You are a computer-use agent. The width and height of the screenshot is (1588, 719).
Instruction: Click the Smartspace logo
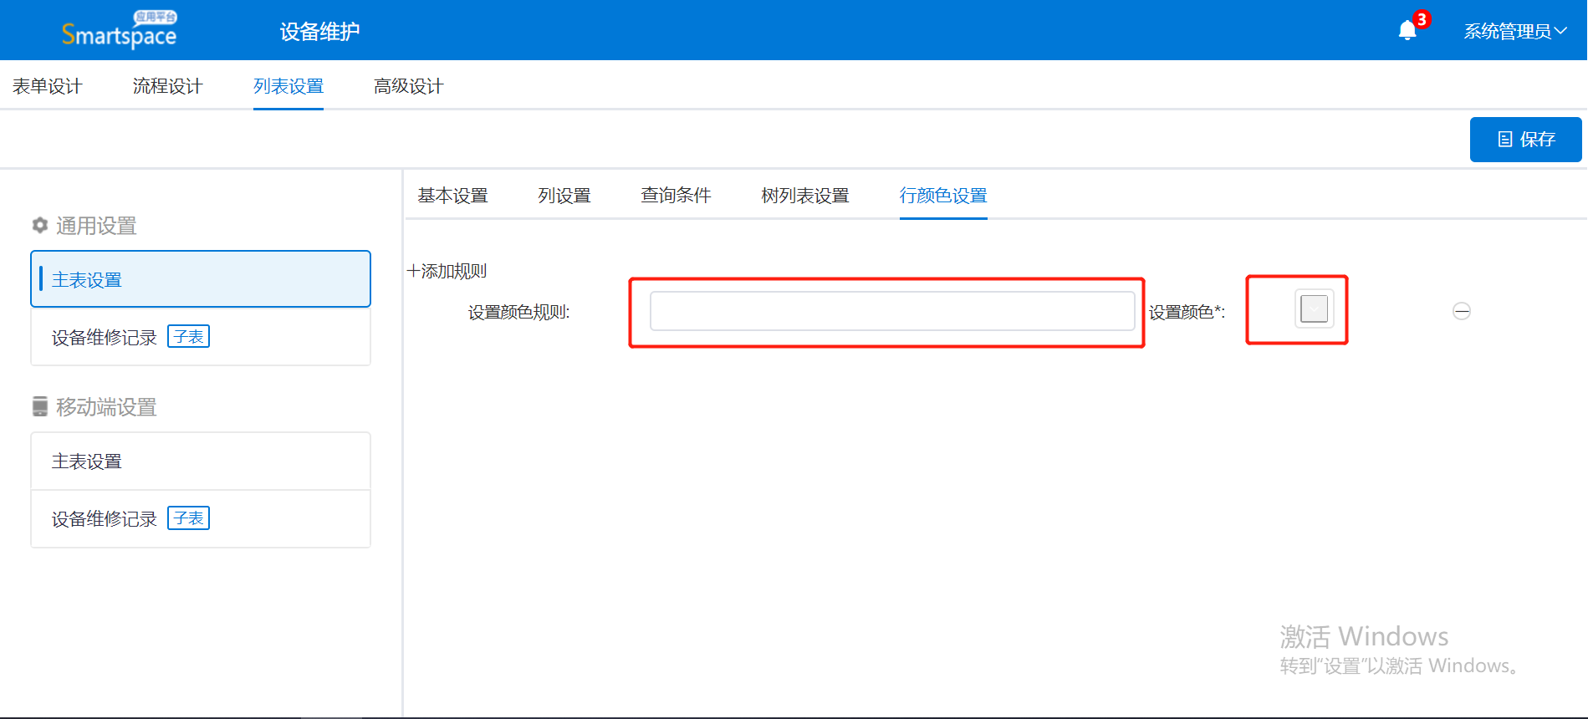119,30
